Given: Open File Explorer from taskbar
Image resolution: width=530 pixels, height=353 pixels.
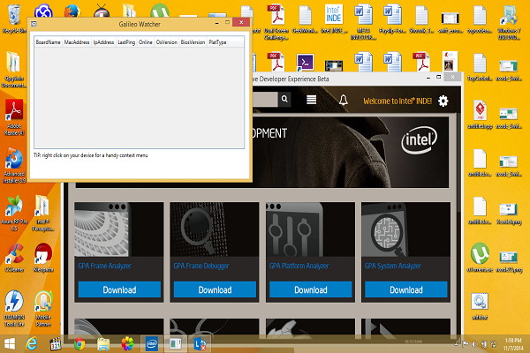Looking at the screenshot, I should [x=103, y=344].
